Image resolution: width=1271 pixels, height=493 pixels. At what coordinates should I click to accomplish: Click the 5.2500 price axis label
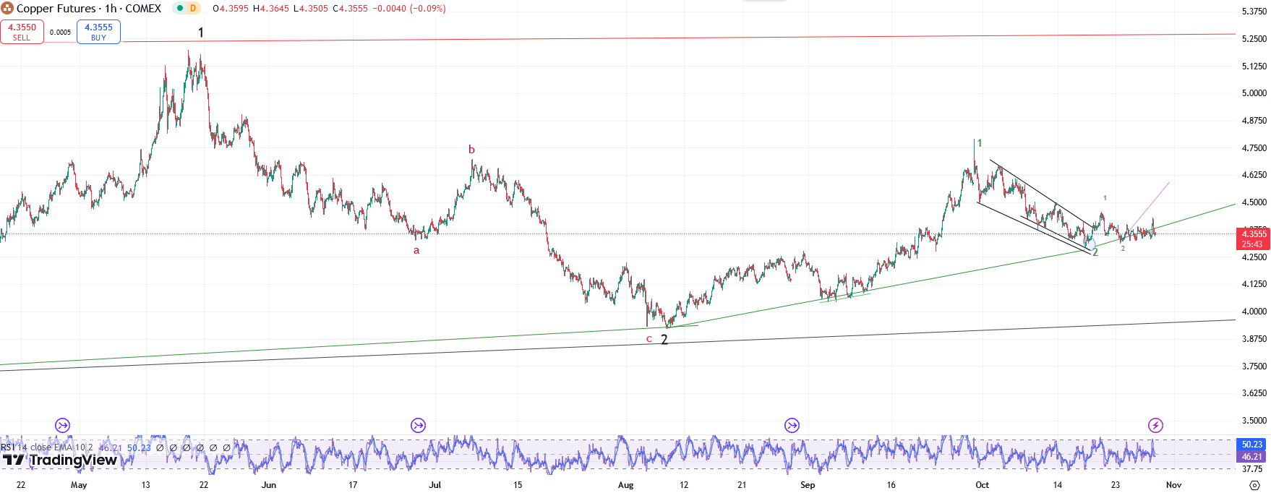pyautogui.click(x=1254, y=38)
